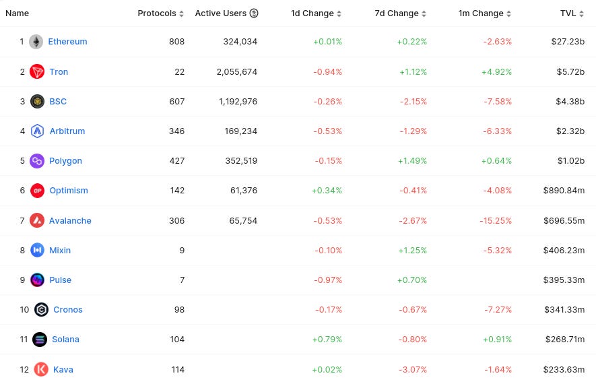Select Optimism 1d change +0.34%
This screenshot has width=596, height=384.
pyautogui.click(x=327, y=191)
